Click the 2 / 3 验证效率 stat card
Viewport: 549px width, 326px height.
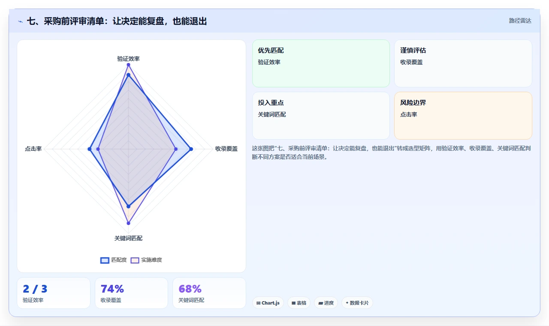pyautogui.click(x=54, y=293)
